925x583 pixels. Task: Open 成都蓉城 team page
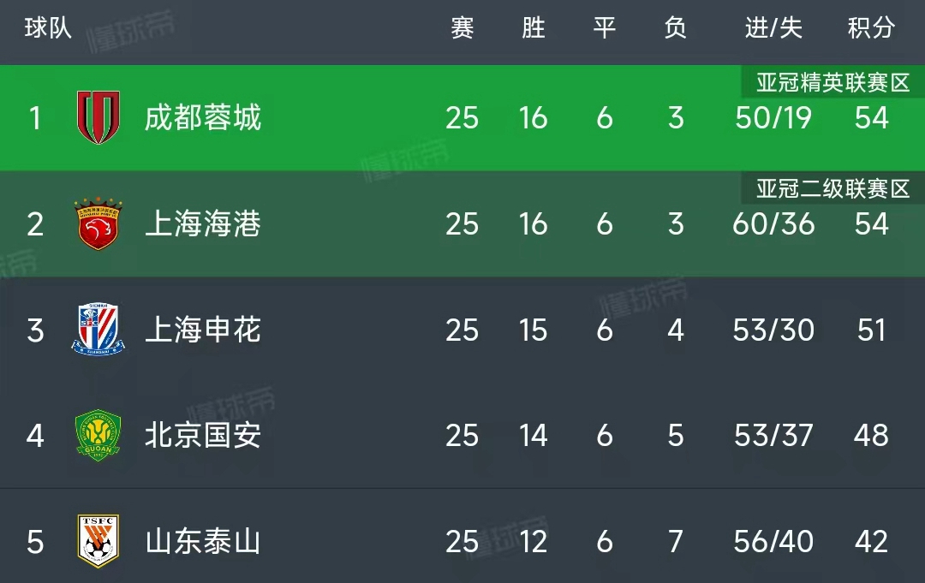[x=202, y=117]
